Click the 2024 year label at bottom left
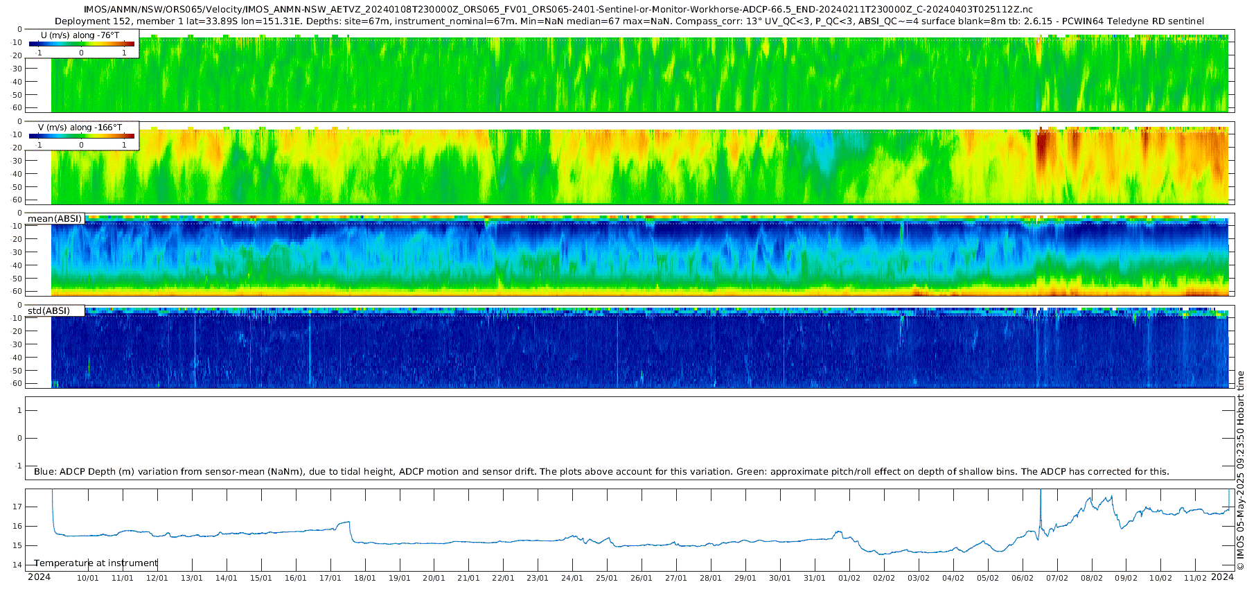1247x589 pixels. click(39, 577)
